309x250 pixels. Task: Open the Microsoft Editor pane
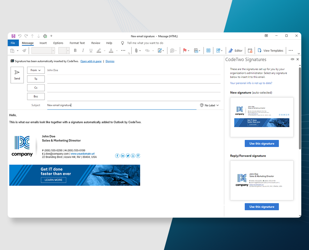tap(236, 50)
